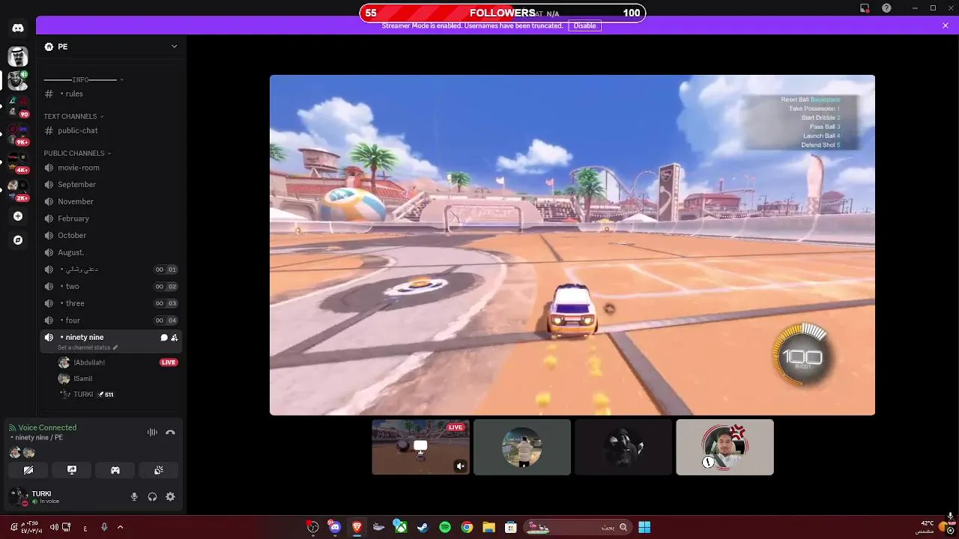Toggle headphones deafen in user panel

pyautogui.click(x=152, y=496)
